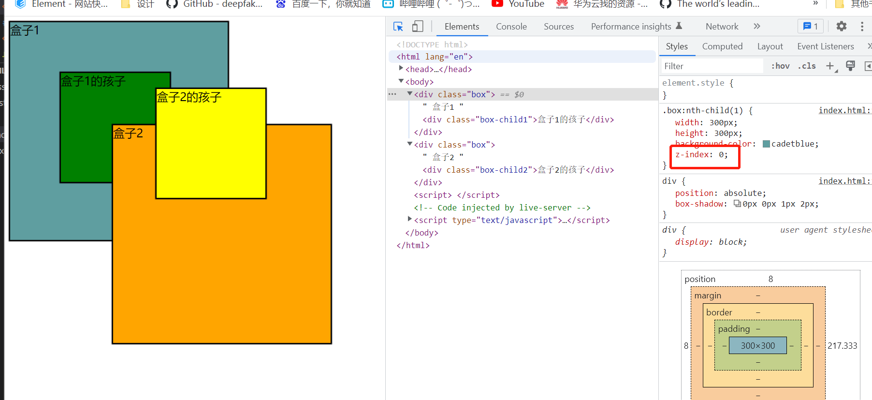Select the empty script node
Viewport: 872px width, 400px height.
457,195
